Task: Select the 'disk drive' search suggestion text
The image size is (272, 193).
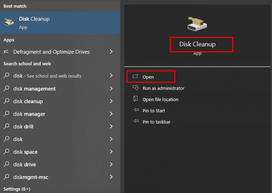Action: pyautogui.click(x=25, y=165)
